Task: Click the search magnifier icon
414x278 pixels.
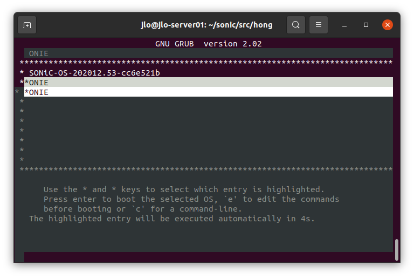Action: (x=295, y=25)
